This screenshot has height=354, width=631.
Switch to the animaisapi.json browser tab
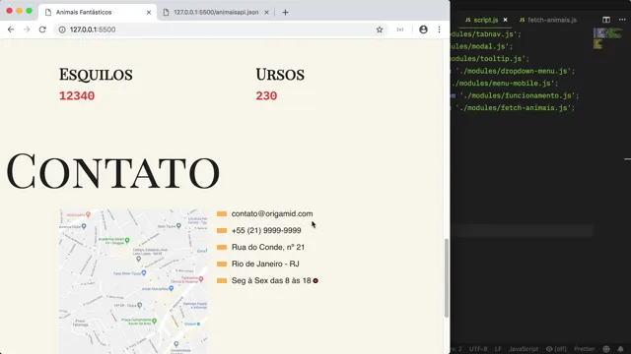point(216,13)
